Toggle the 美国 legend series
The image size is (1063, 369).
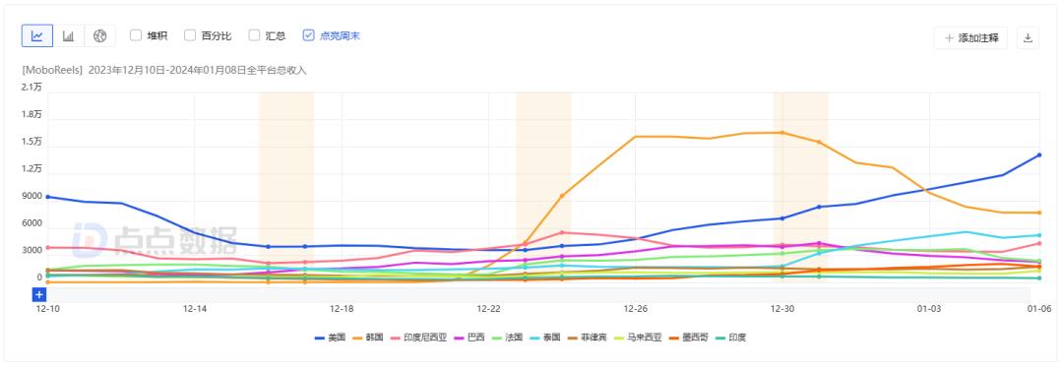point(331,338)
